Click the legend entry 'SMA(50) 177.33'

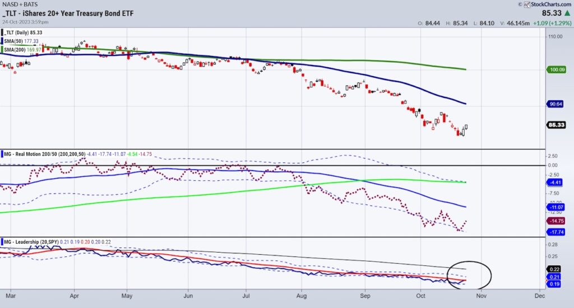21,41
